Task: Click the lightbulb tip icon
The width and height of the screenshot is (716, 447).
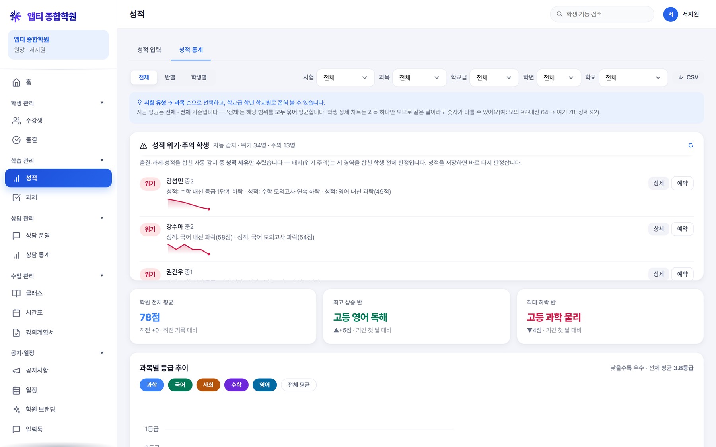Action: [140, 103]
